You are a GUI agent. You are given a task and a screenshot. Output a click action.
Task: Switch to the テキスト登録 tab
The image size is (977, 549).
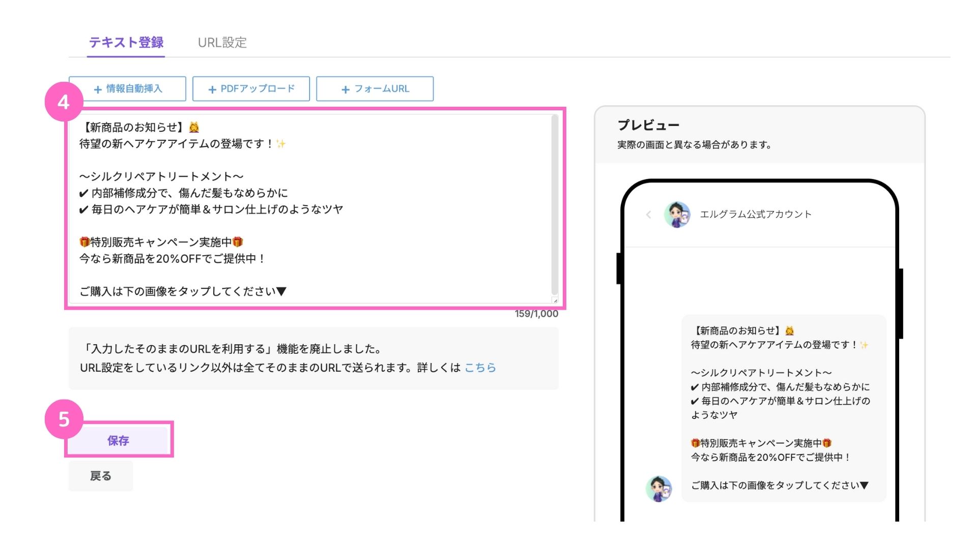[126, 43]
